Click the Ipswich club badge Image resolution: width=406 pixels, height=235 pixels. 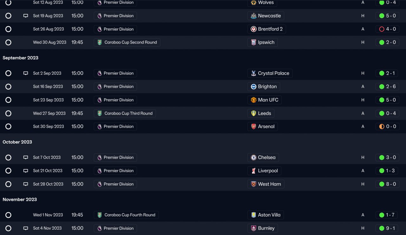tap(253, 42)
